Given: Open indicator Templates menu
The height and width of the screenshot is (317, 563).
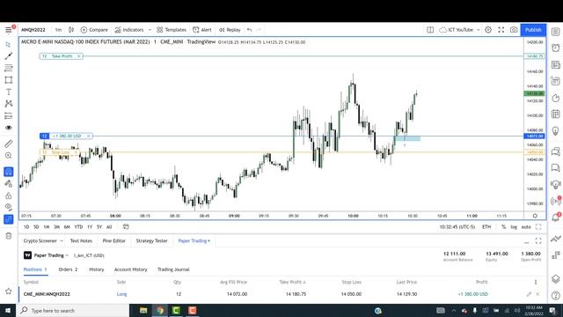Looking at the screenshot, I should pyautogui.click(x=172, y=30).
